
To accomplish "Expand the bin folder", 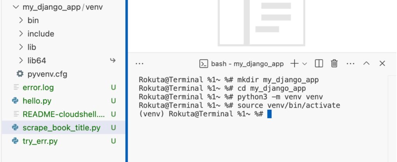I will [x=33, y=20].
